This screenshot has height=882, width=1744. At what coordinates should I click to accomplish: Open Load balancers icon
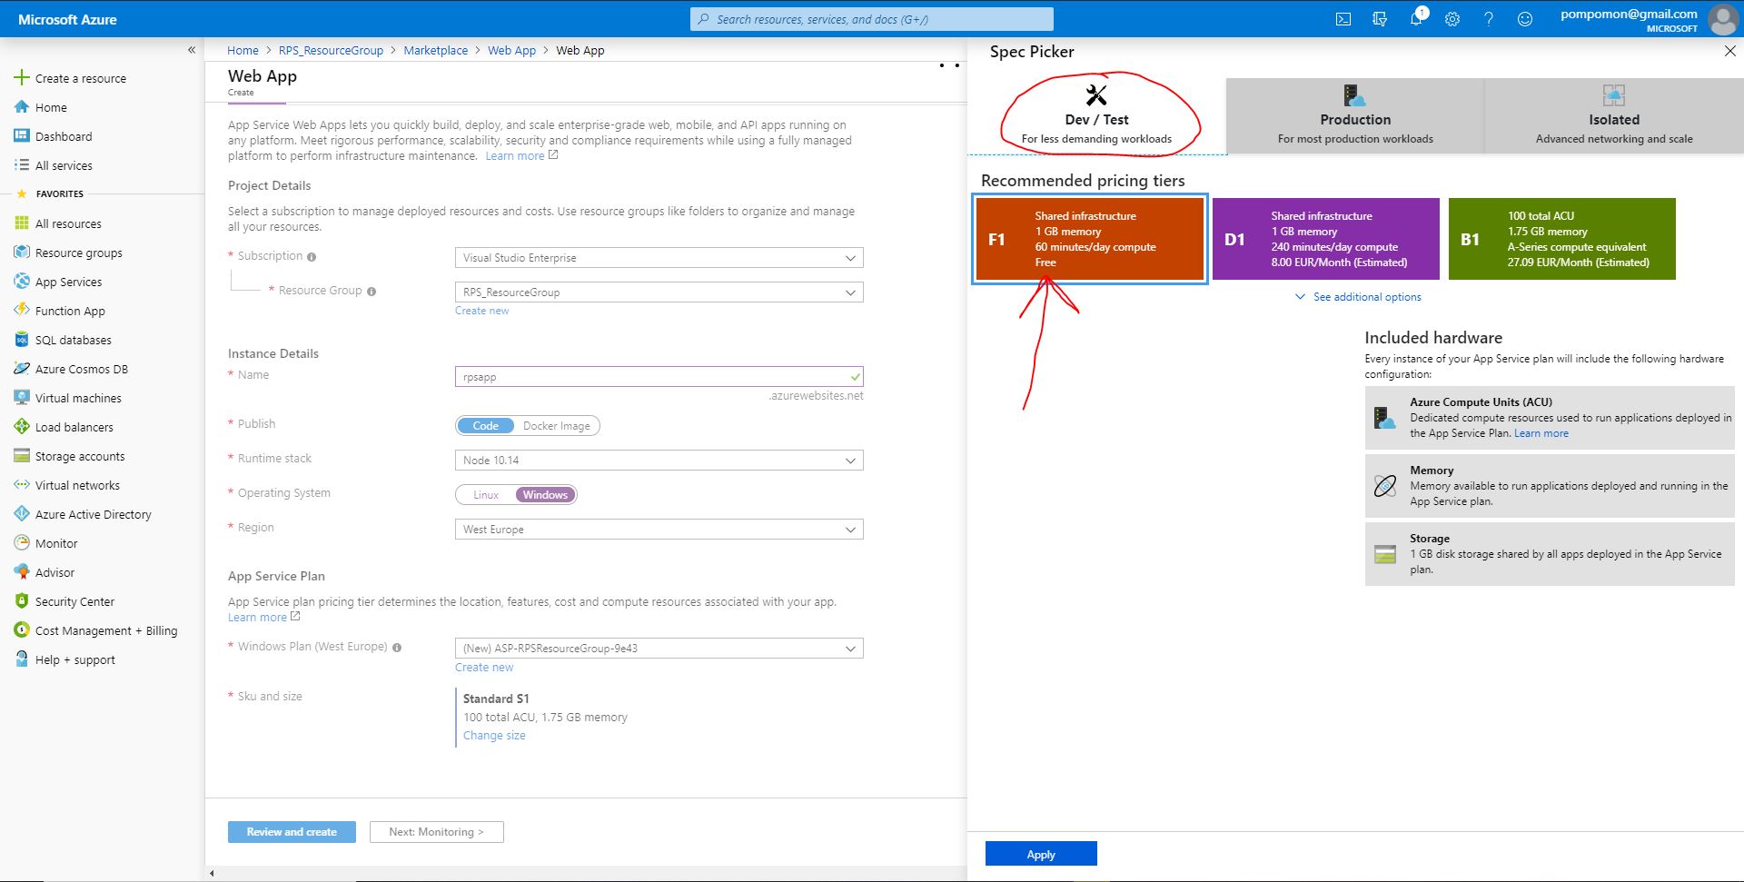coord(22,427)
